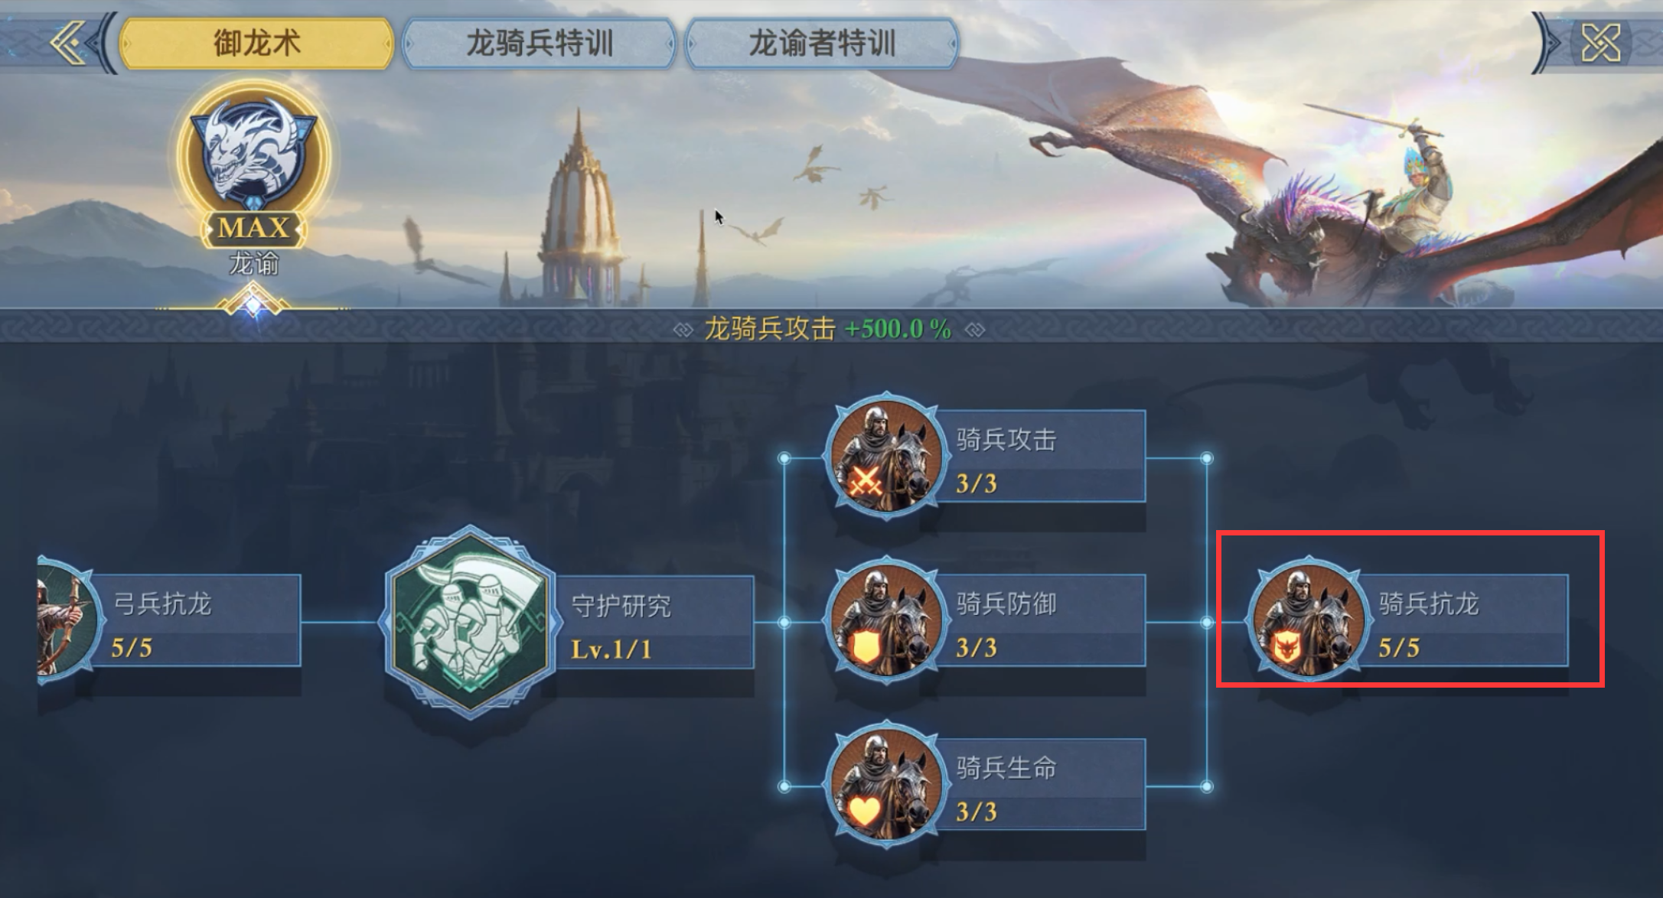Open the 骑兵生命 heart cavalry icon

click(885, 785)
